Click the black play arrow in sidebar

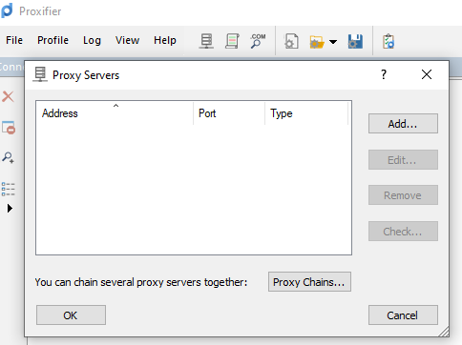coord(10,209)
